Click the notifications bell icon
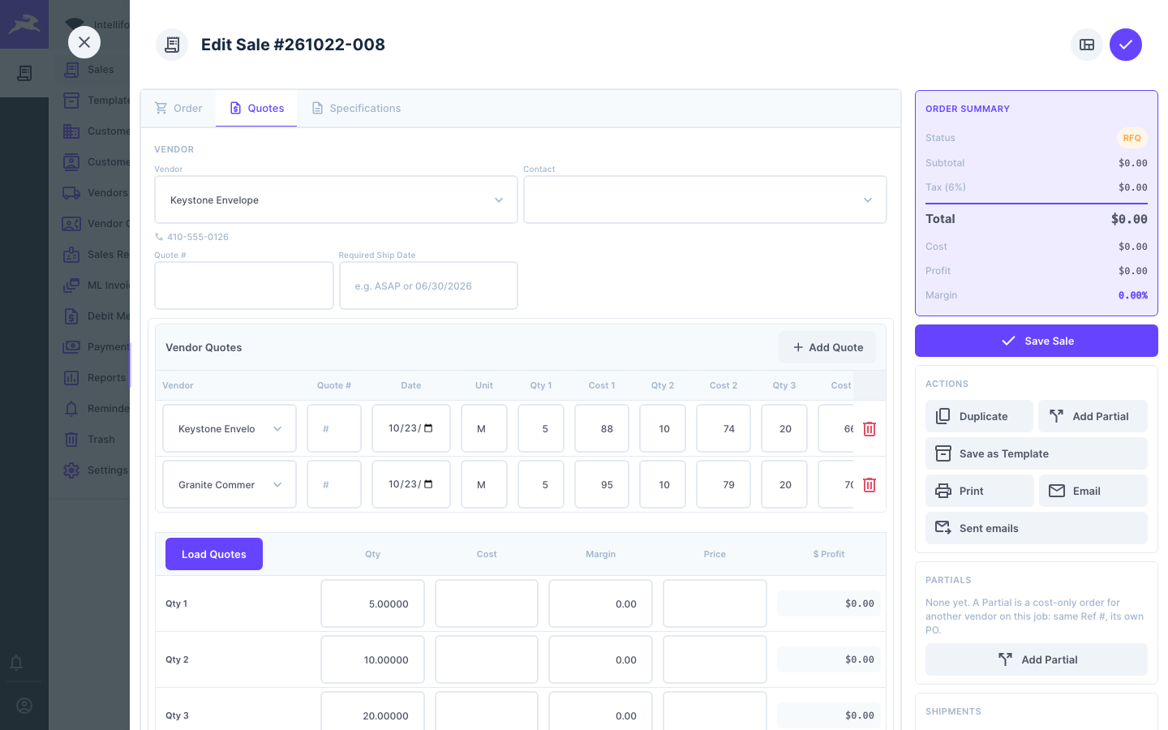Screen dimensions: 1168x730 click(16, 663)
